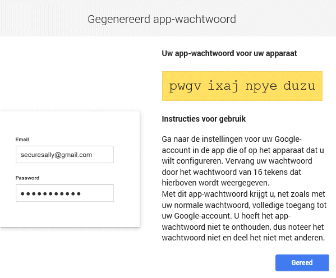Click the Password label above the field
This screenshot has height=278, width=336.
pyautogui.click(x=27, y=178)
